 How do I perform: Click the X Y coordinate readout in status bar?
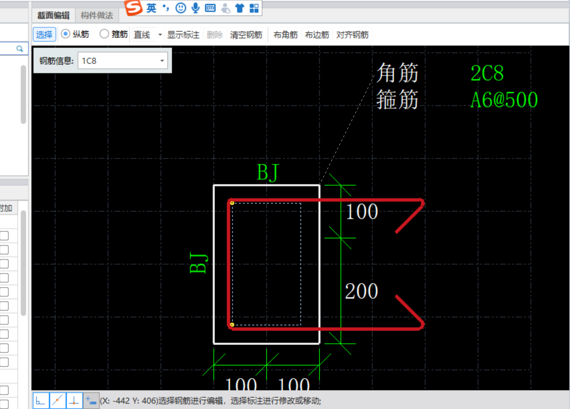click(x=129, y=401)
